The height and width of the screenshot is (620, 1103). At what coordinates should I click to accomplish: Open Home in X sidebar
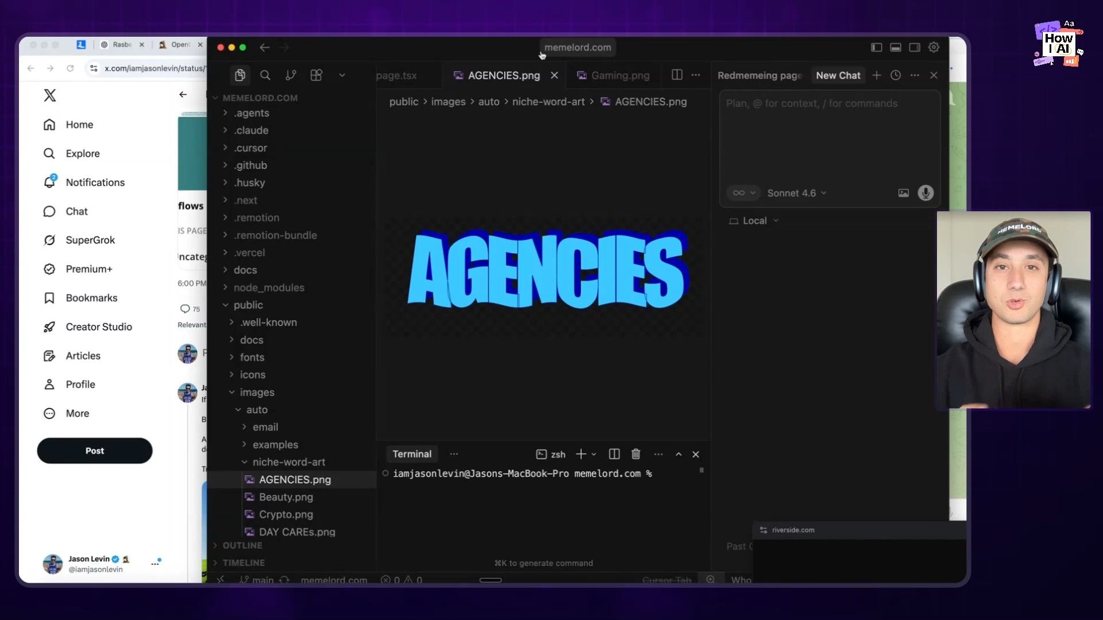(68, 125)
